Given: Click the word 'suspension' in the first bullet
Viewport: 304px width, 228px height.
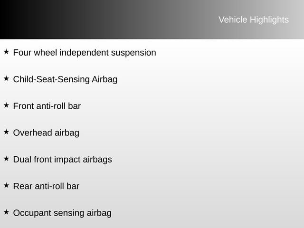Looking at the screenshot, I should [x=133, y=53].
